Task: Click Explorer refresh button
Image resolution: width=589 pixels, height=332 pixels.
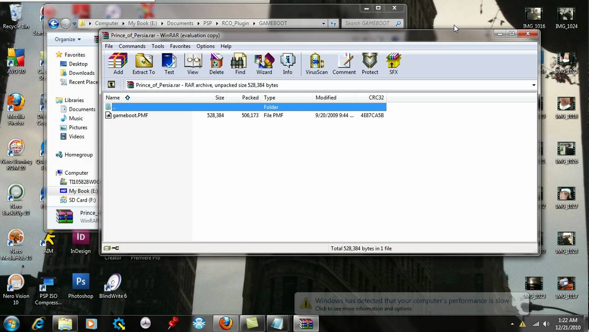Action: pos(334,24)
